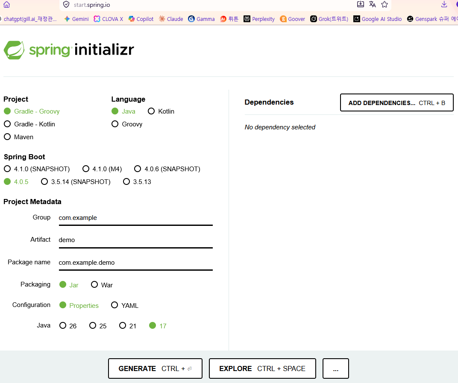Screen dimensions: 458x383
Task: Open the Gemini bookmark
Action: (76, 19)
